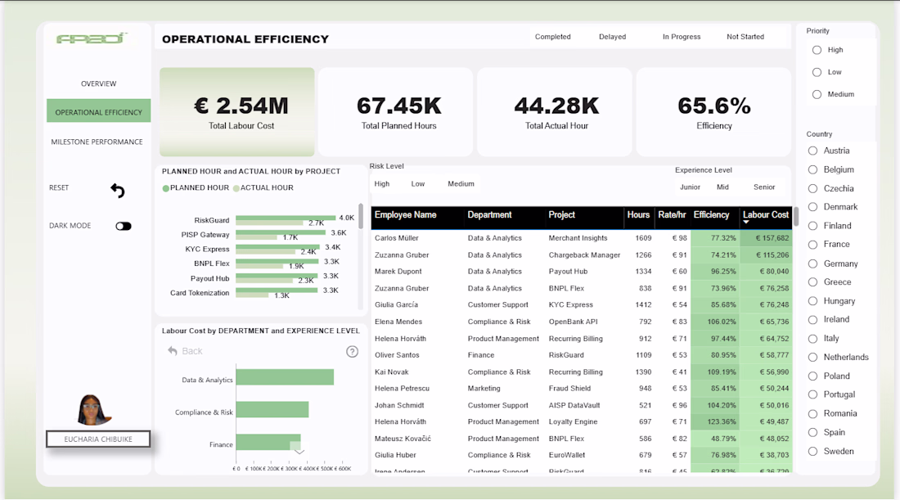
Task: Click the Compliance & Risk bar
Action: [272, 409]
